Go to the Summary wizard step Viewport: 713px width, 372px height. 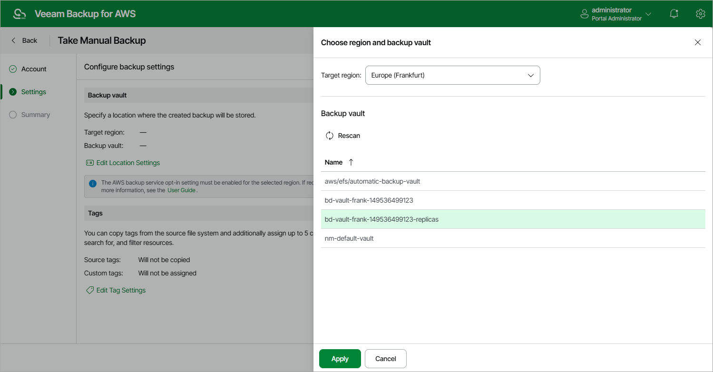tap(36, 115)
